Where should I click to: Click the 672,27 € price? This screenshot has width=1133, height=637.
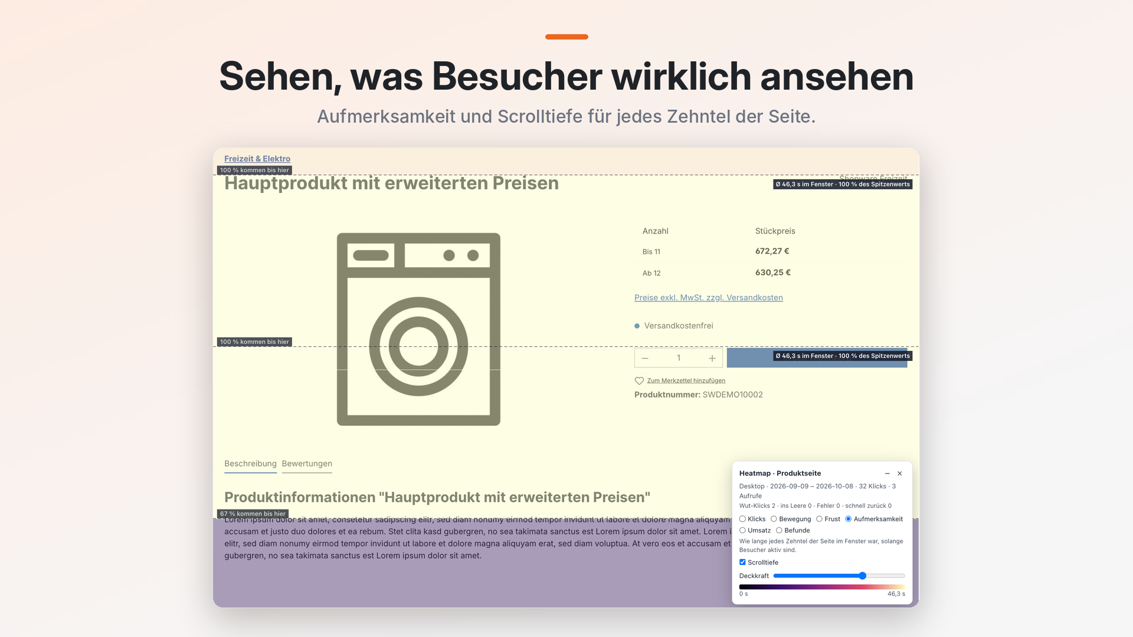(772, 251)
